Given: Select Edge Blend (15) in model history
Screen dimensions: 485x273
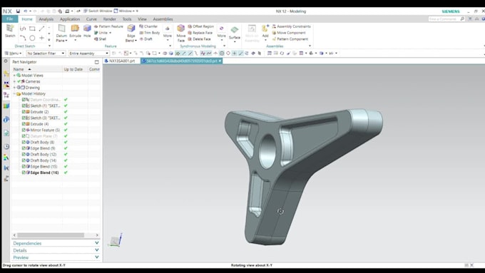Looking at the screenshot, I should point(44,166).
